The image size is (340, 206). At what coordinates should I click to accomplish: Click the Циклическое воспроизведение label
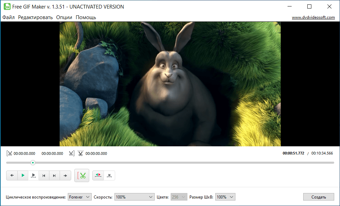pyautogui.click(x=36, y=197)
